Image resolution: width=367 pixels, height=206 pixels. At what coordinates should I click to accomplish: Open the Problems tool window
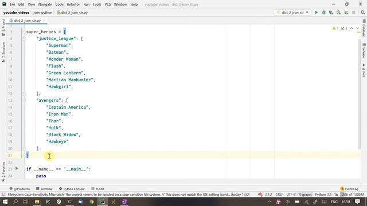(19, 189)
